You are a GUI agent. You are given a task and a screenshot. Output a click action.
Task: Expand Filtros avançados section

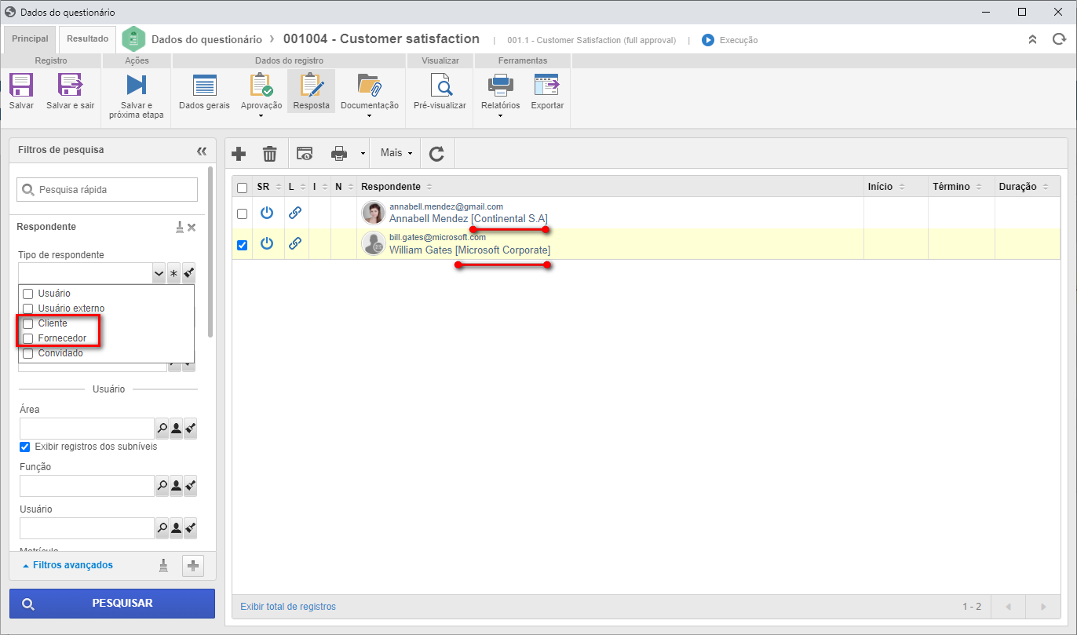click(68, 565)
